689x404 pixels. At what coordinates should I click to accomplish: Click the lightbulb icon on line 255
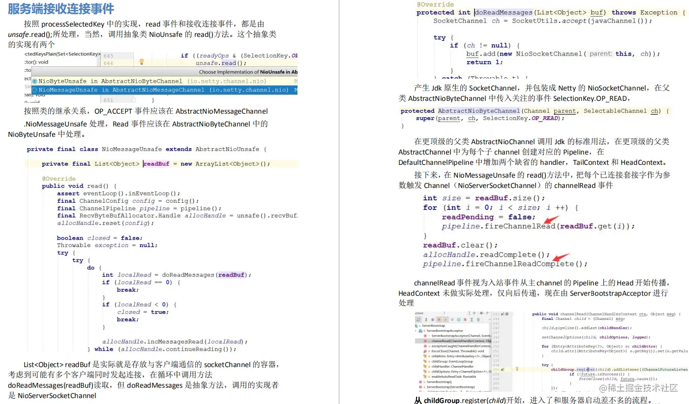click(x=517, y=369)
